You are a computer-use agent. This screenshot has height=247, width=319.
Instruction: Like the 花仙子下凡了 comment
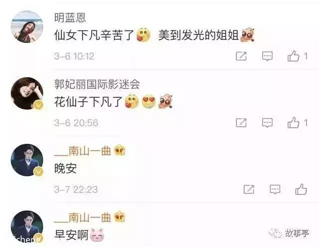(293, 123)
